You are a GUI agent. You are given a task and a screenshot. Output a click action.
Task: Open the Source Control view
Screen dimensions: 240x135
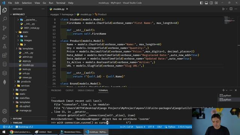point(4,28)
